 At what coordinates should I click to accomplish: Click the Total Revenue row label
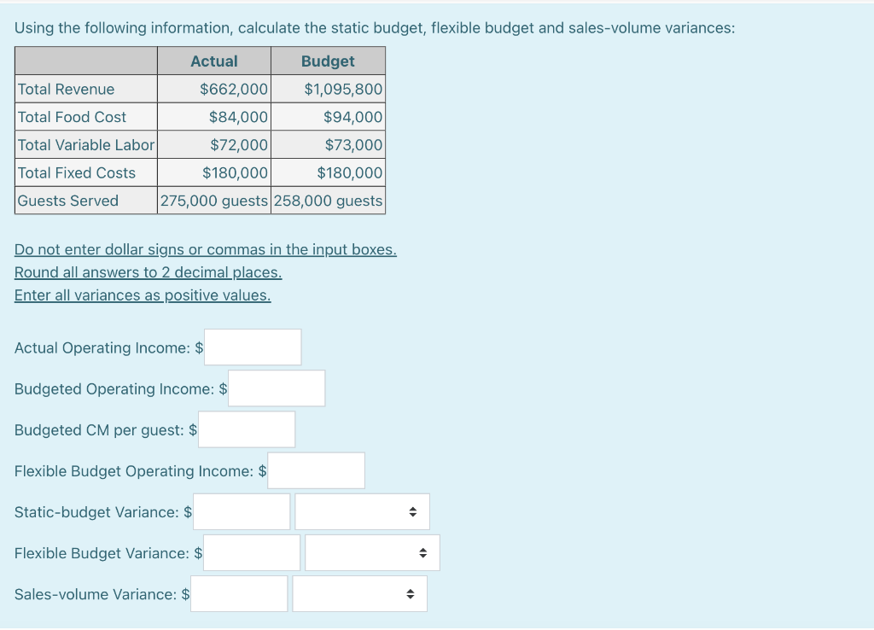(66, 89)
